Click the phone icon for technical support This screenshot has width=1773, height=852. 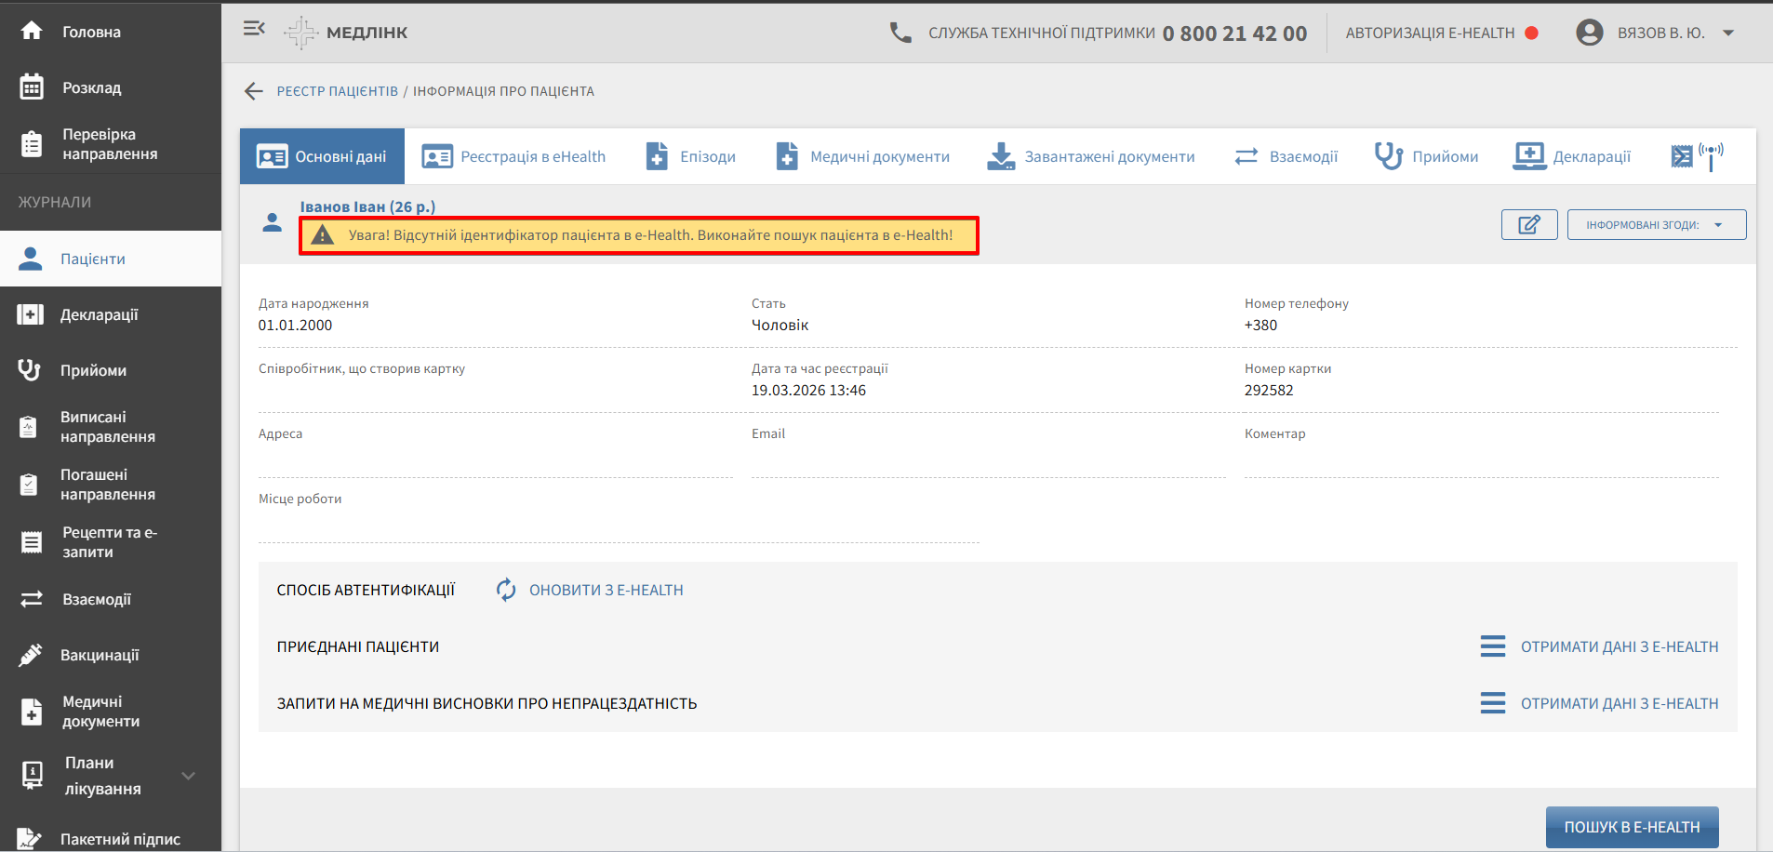[x=900, y=33]
